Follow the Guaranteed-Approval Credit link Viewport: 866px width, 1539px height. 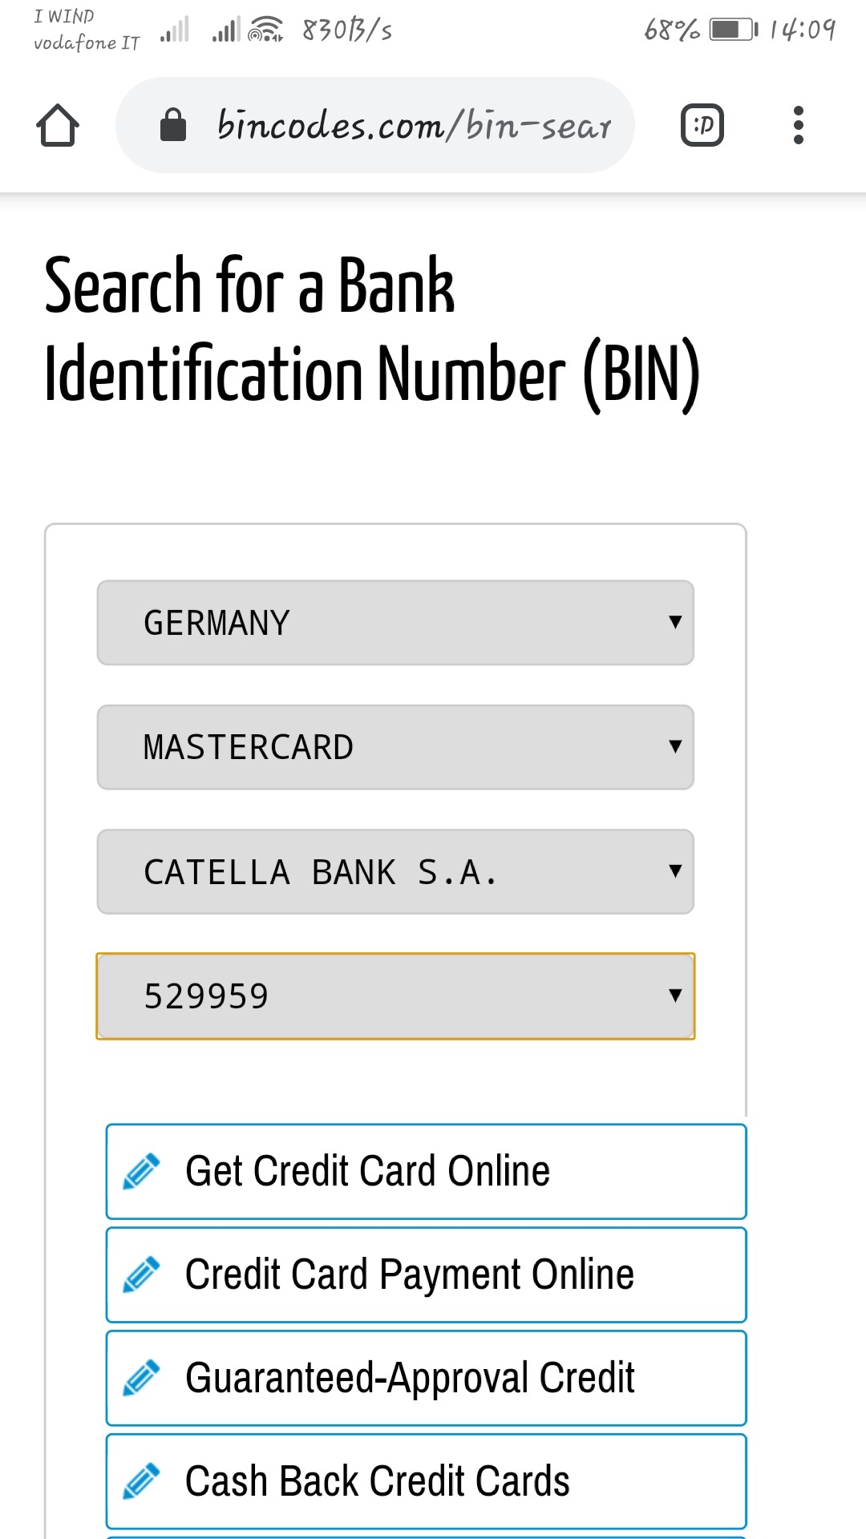point(410,1378)
